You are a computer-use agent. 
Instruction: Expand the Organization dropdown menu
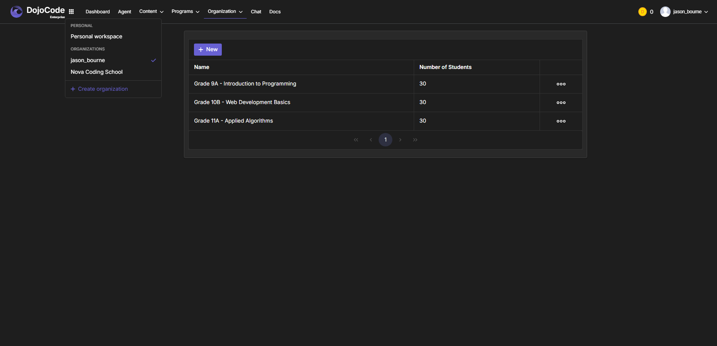pos(225,11)
